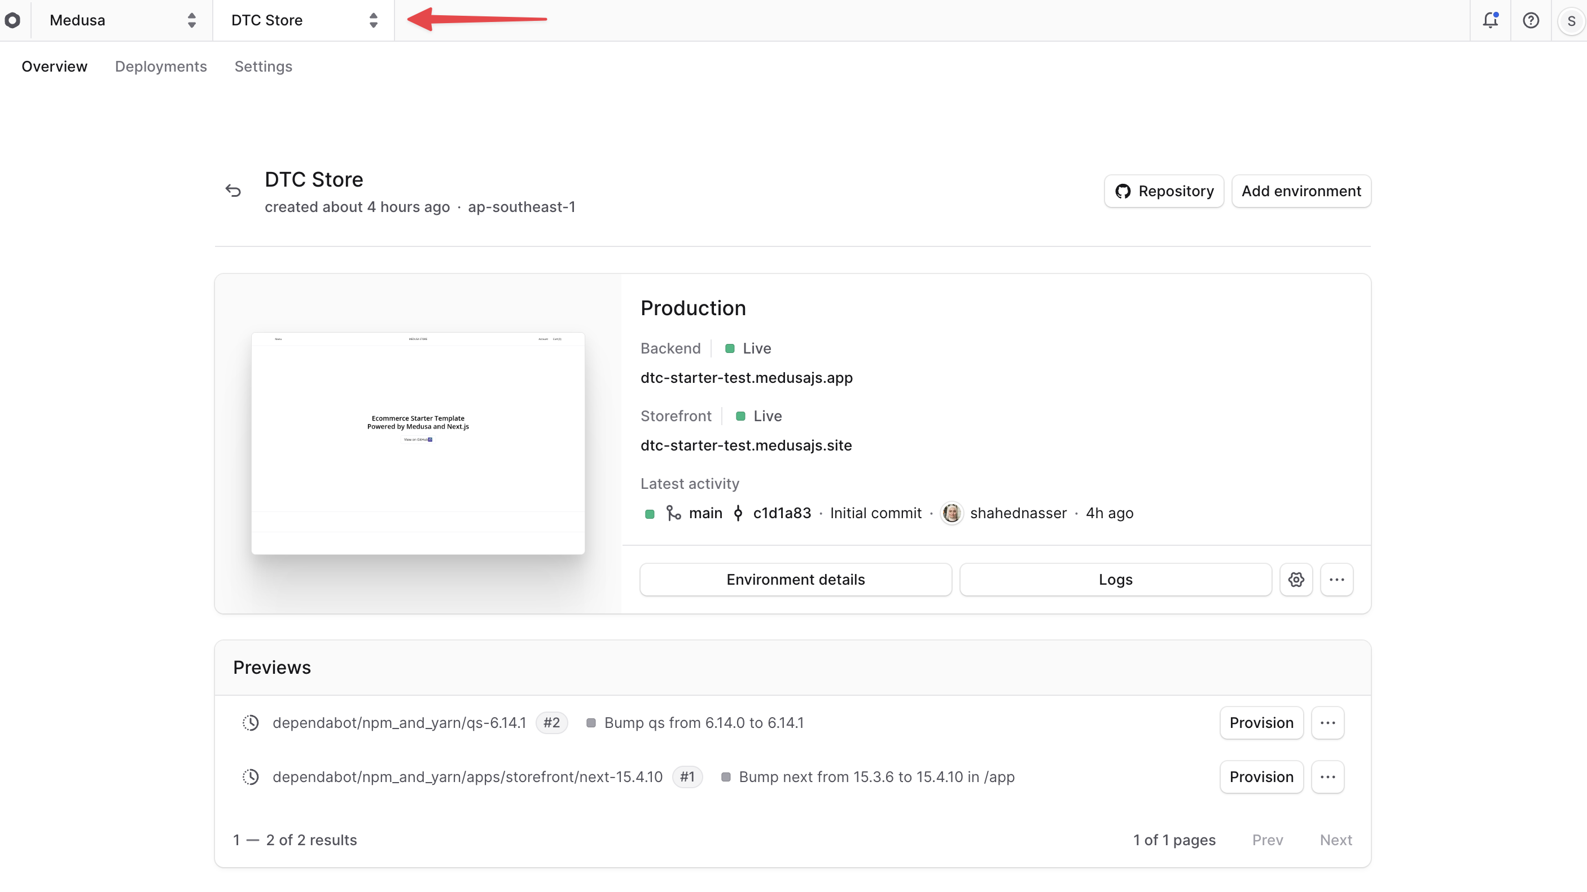
Task: Click the clock icon on the qs-6.14.1 preview
Action: [251, 723]
